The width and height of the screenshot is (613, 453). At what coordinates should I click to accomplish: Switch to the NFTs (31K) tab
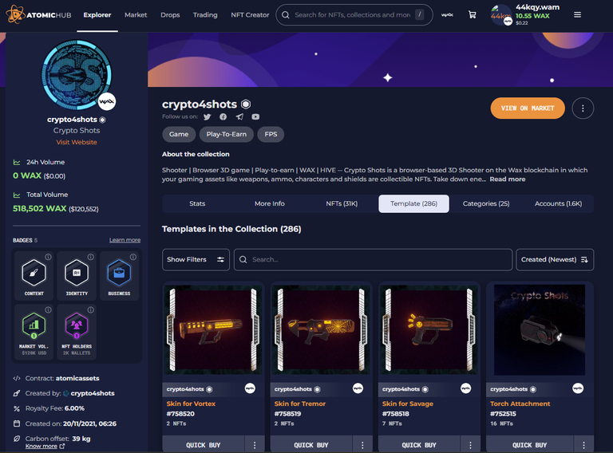[342, 203]
